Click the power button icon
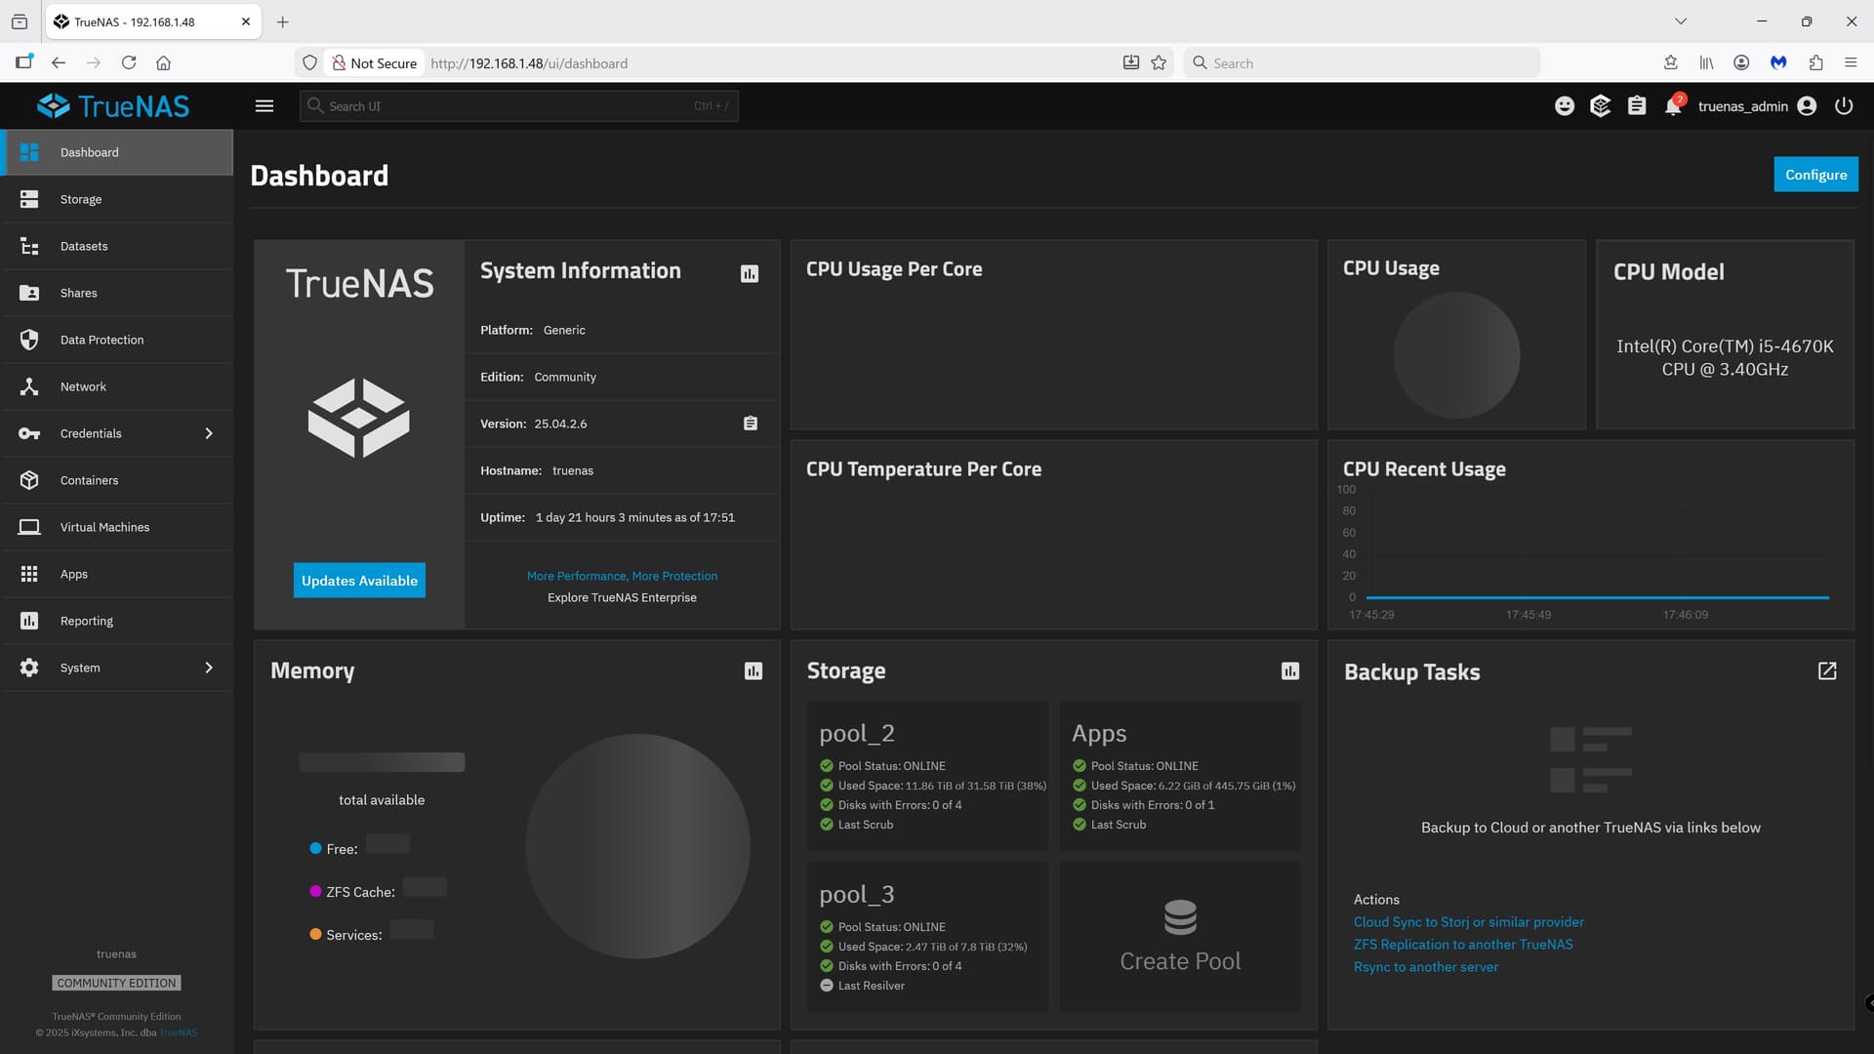 pyautogui.click(x=1844, y=106)
